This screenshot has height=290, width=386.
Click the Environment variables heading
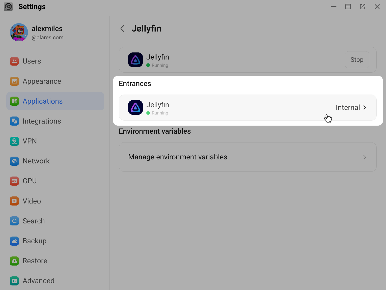pyautogui.click(x=155, y=131)
